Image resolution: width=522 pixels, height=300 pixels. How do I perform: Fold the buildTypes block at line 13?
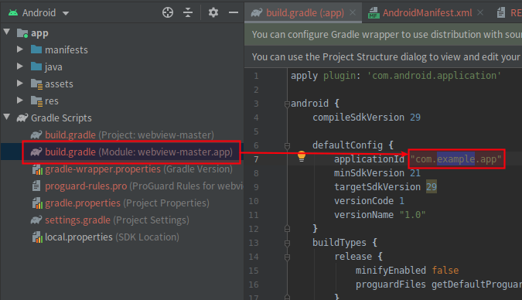(287, 244)
